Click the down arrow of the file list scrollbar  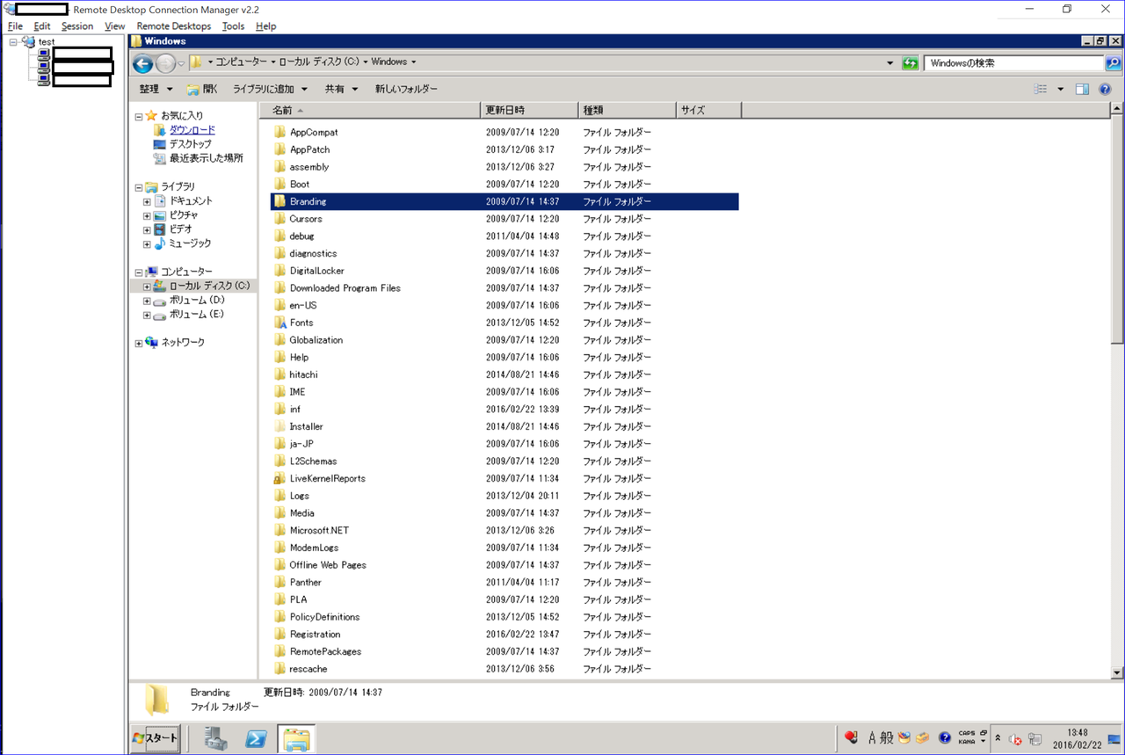[x=1117, y=673]
